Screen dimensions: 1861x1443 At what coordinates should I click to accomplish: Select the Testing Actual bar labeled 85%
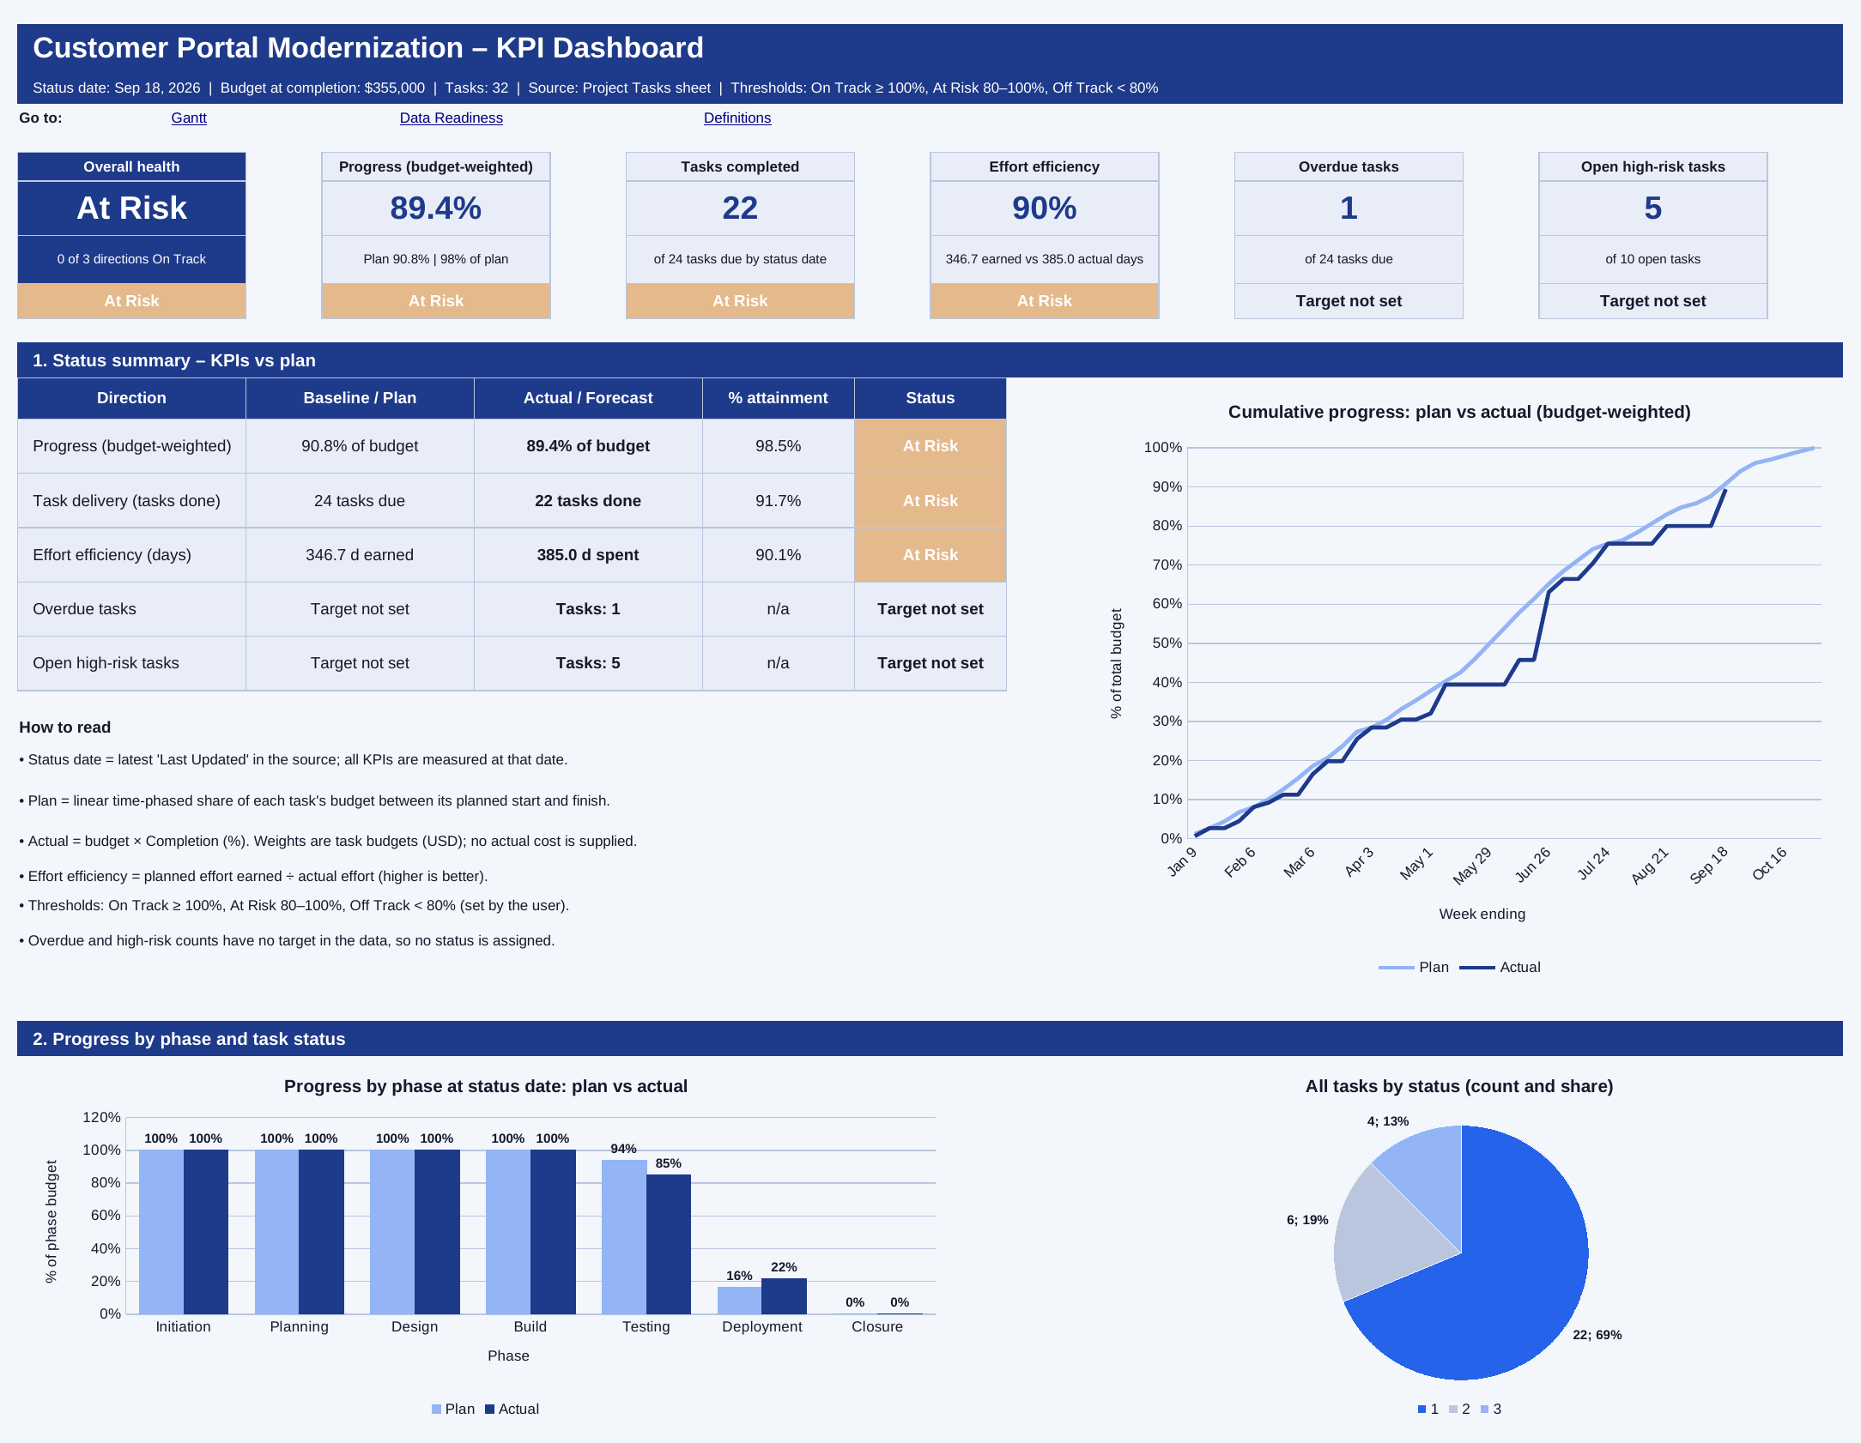(669, 1245)
